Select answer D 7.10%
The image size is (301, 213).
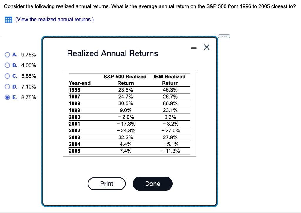pos(7,87)
